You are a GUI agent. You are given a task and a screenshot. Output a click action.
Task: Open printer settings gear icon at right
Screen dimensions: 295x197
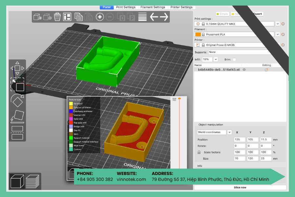[283, 45]
